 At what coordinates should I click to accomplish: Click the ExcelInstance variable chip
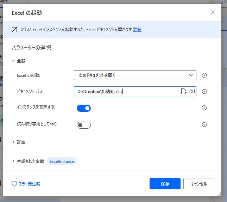(62, 161)
